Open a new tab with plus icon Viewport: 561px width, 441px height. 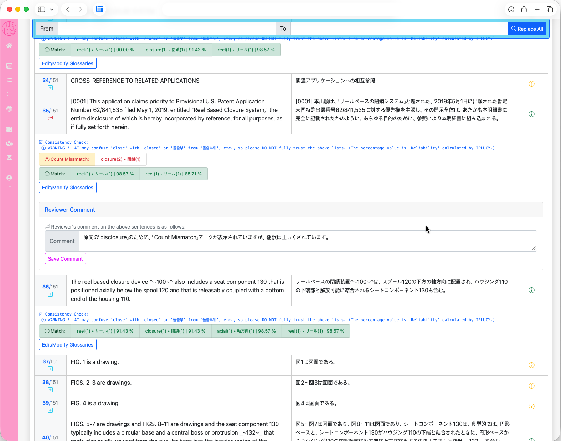click(537, 9)
